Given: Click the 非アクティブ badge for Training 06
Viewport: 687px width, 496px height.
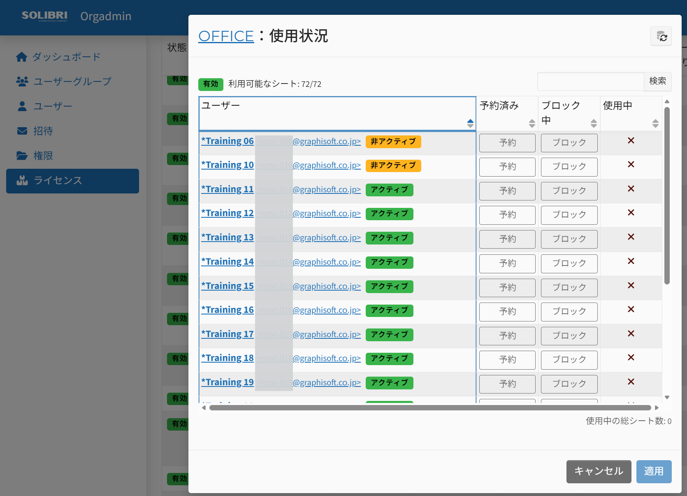Looking at the screenshot, I should point(393,142).
